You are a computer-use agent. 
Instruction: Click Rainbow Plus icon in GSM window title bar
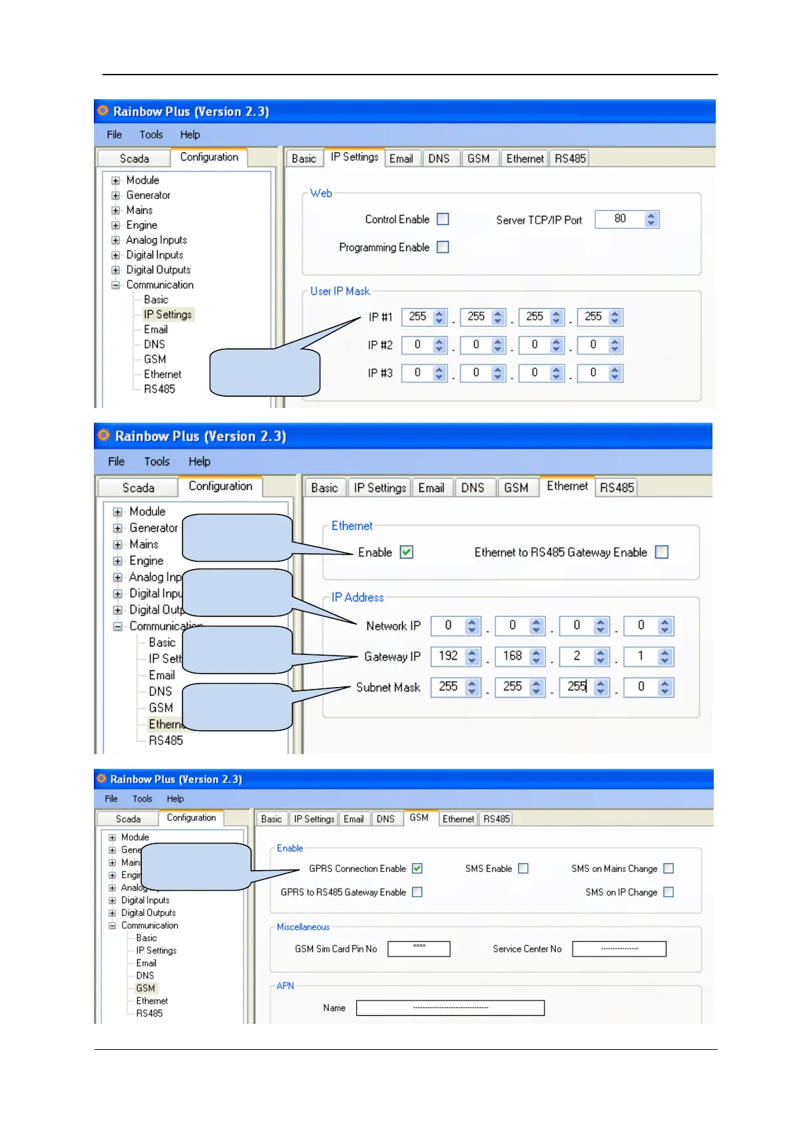(x=101, y=778)
